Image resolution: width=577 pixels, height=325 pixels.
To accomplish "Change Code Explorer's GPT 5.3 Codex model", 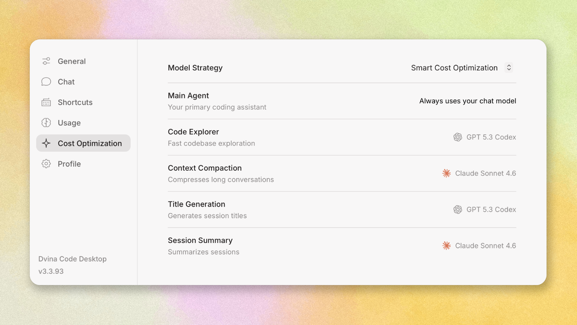I will click(491, 137).
